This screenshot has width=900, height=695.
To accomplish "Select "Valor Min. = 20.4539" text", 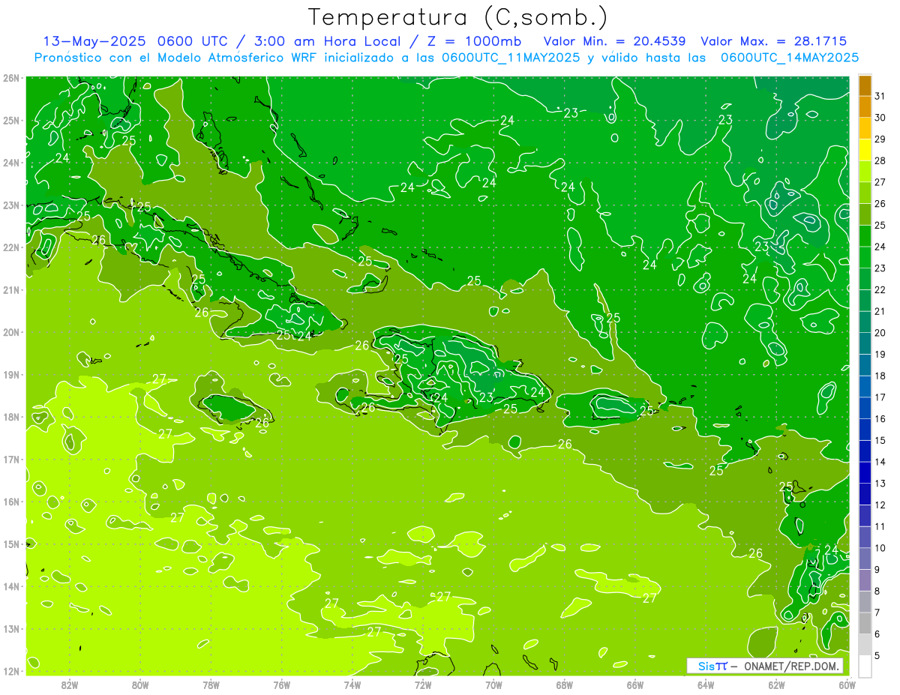I will (x=614, y=41).
